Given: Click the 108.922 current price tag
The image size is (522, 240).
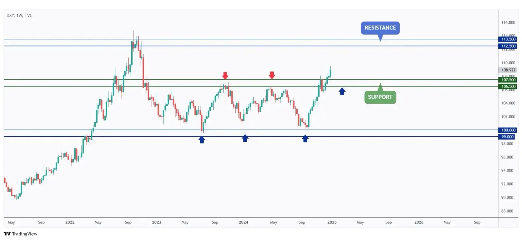Looking at the screenshot, I should coord(508,70).
